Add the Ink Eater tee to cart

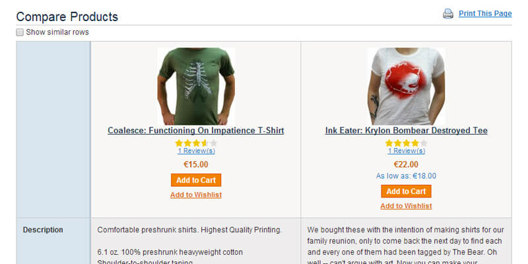pos(406,191)
